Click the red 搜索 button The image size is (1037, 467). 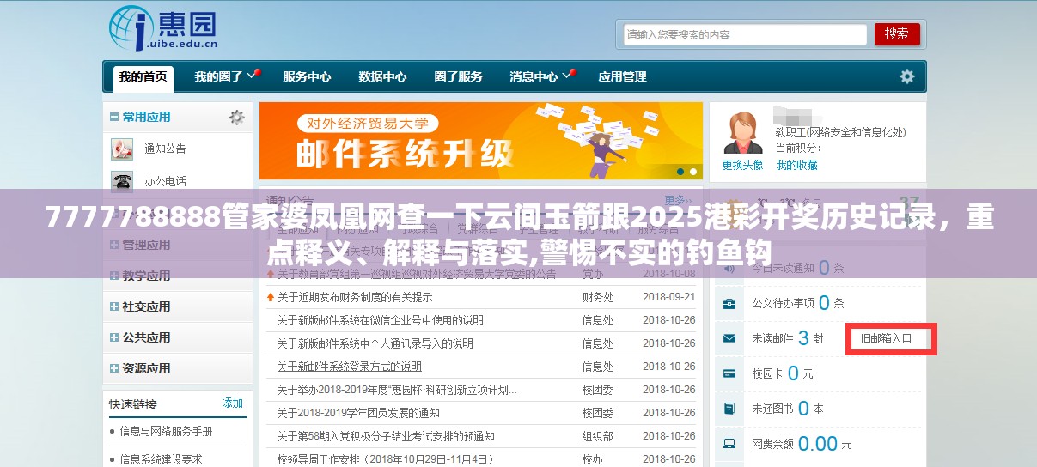897,34
